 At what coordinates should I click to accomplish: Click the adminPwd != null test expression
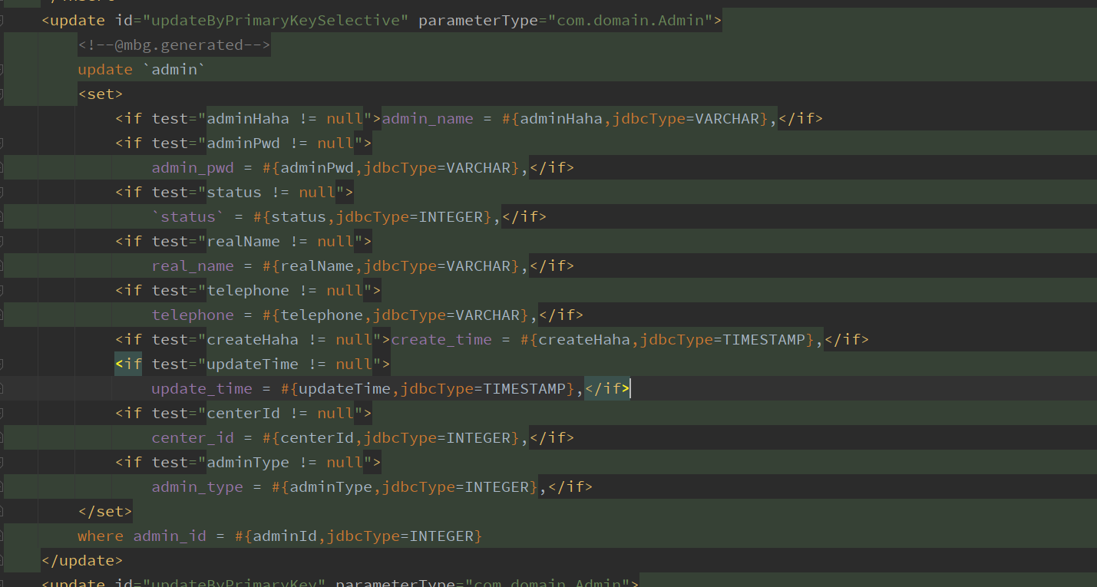point(280,143)
